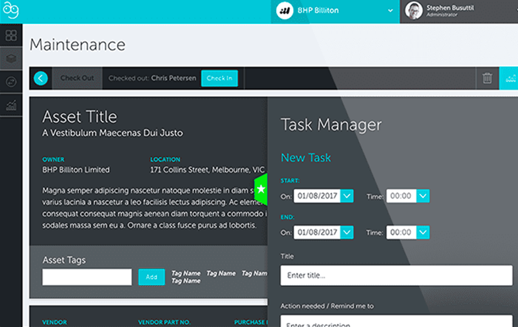Open the End date picker dropdown

pyautogui.click(x=347, y=233)
